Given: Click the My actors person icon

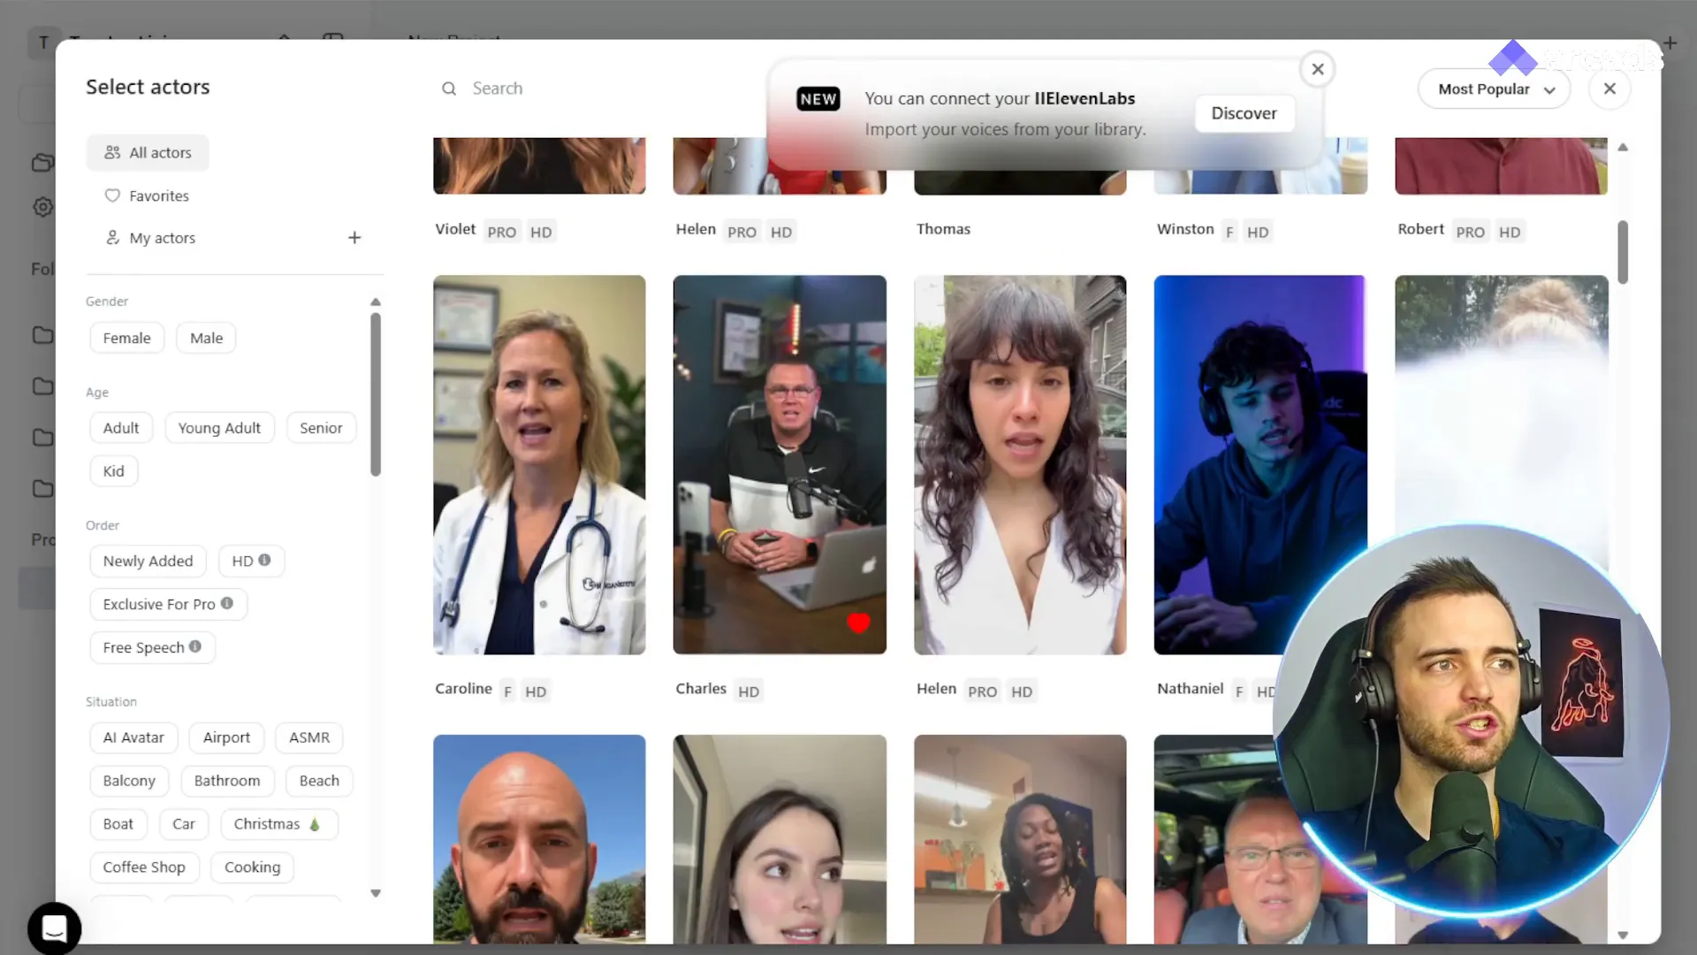Looking at the screenshot, I should [x=112, y=238].
